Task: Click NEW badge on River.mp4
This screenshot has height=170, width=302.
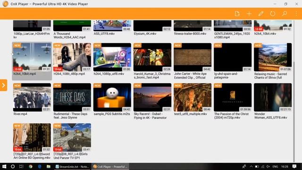Action: 17,85
